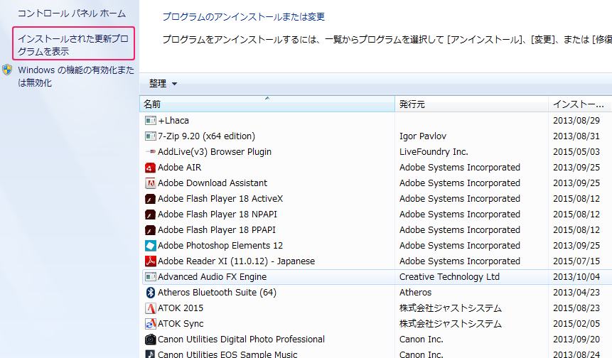
Task: Select Atheros Bluetooth Suite (64) entry
Action: tap(217, 293)
